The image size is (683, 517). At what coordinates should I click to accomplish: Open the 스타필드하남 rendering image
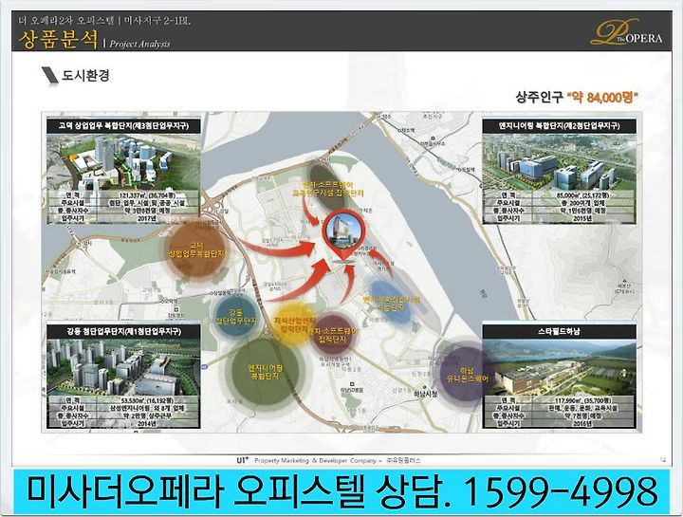coord(560,368)
